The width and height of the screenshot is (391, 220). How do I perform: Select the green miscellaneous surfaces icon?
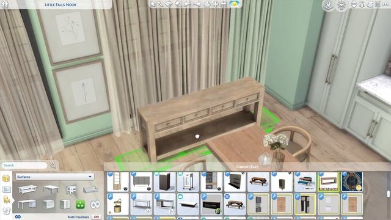(80, 205)
